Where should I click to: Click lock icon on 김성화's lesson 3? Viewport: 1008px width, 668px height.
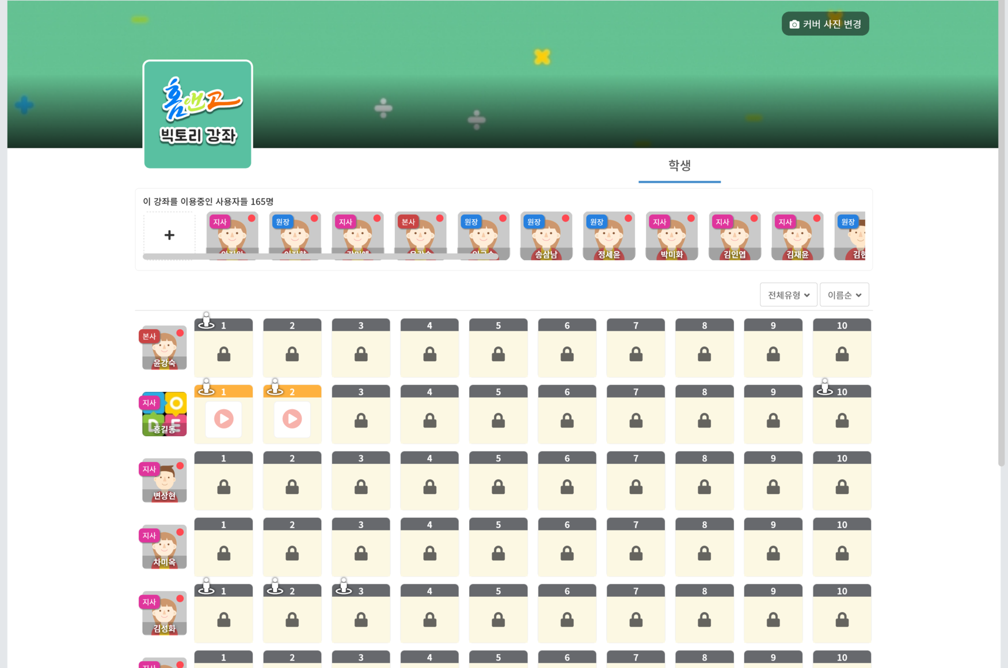click(361, 620)
